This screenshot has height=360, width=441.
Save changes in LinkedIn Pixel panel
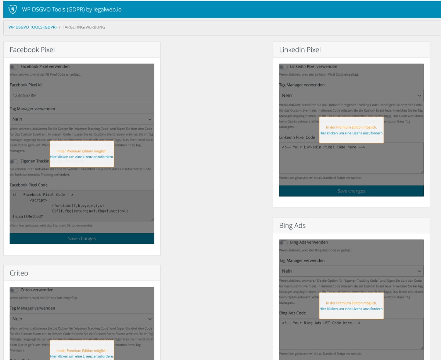coord(351,191)
